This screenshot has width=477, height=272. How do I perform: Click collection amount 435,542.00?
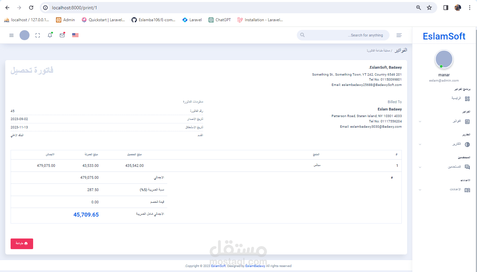click(x=134, y=166)
